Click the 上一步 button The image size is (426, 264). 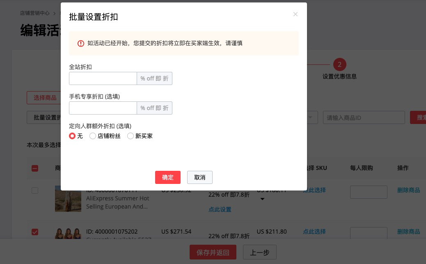260,253
